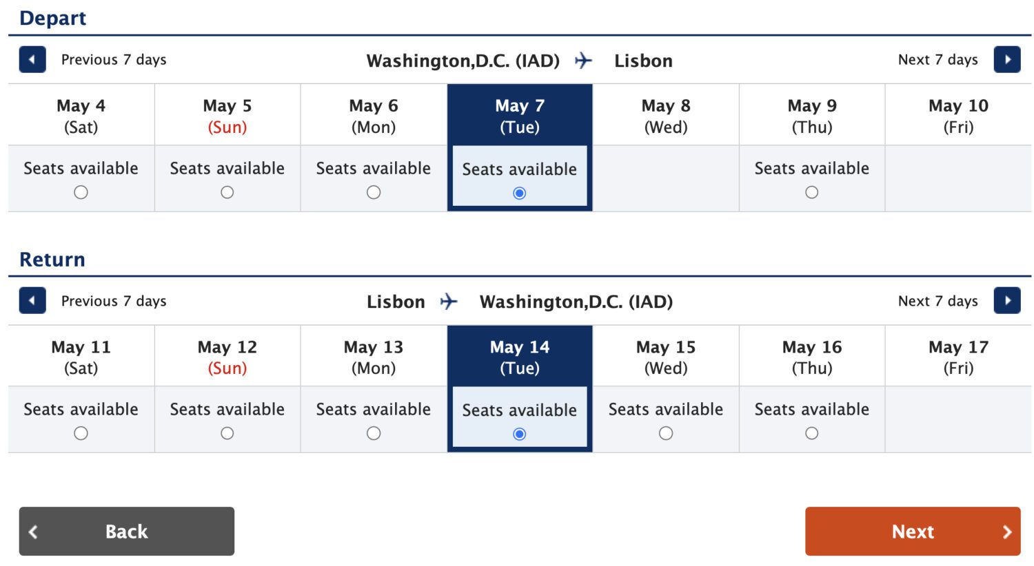Screen dimensions: 1034x566
Task: Click the left chevron inside the Back button
Action: [x=33, y=531]
